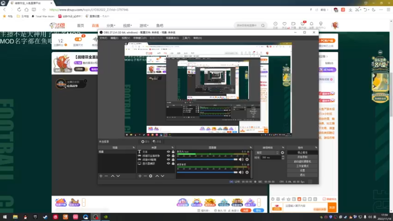Pop out the controls dock icon

316,148
